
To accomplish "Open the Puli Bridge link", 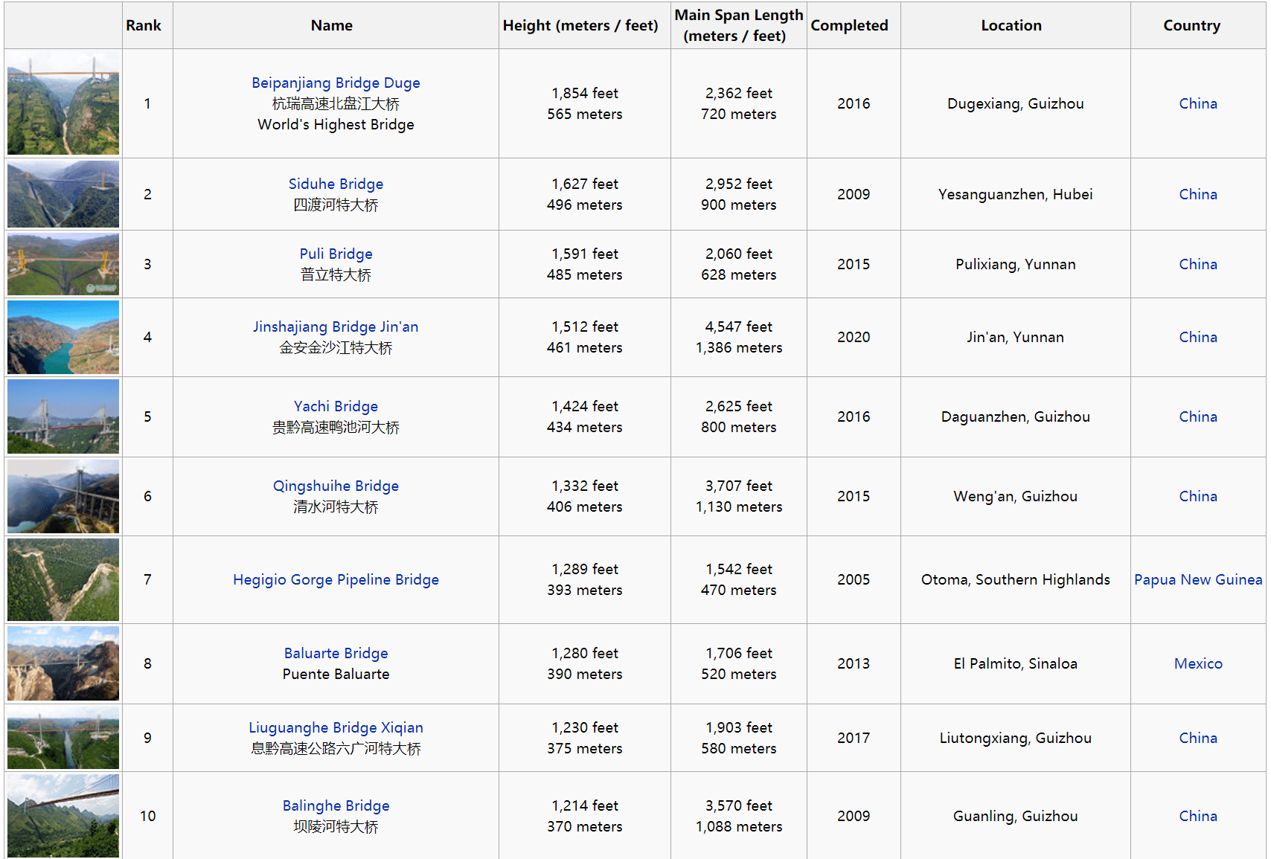I will [x=336, y=254].
